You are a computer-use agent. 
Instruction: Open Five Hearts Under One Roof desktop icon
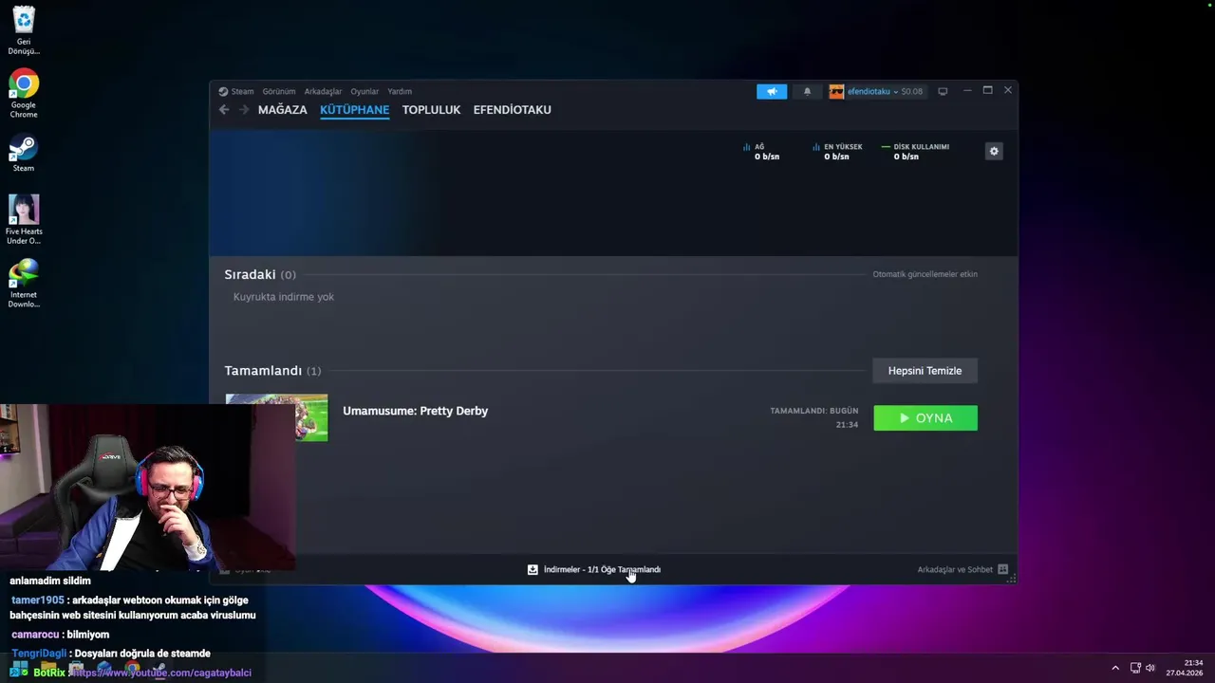click(24, 220)
